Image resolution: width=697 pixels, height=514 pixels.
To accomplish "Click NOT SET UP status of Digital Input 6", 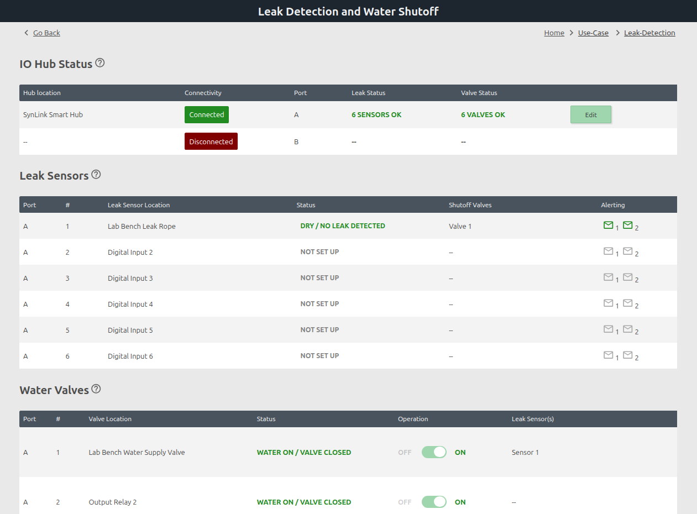I will click(x=319, y=355).
